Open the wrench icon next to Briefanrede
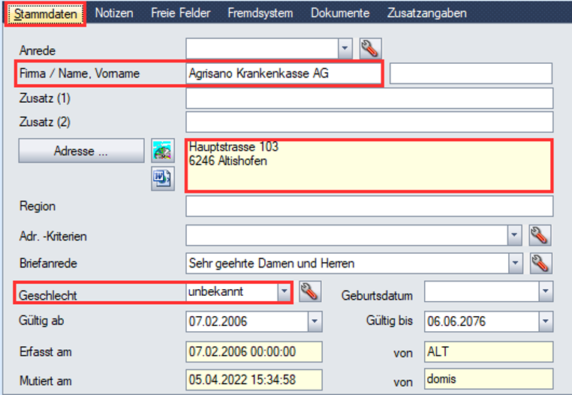572x395 pixels. click(540, 264)
